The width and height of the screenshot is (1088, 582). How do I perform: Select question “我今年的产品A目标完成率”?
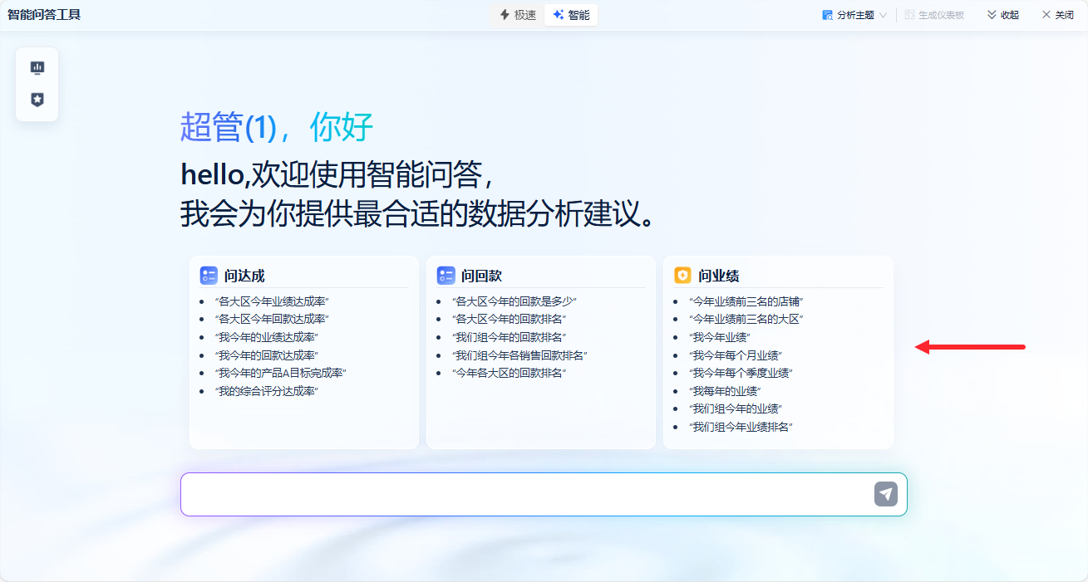pyautogui.click(x=280, y=374)
